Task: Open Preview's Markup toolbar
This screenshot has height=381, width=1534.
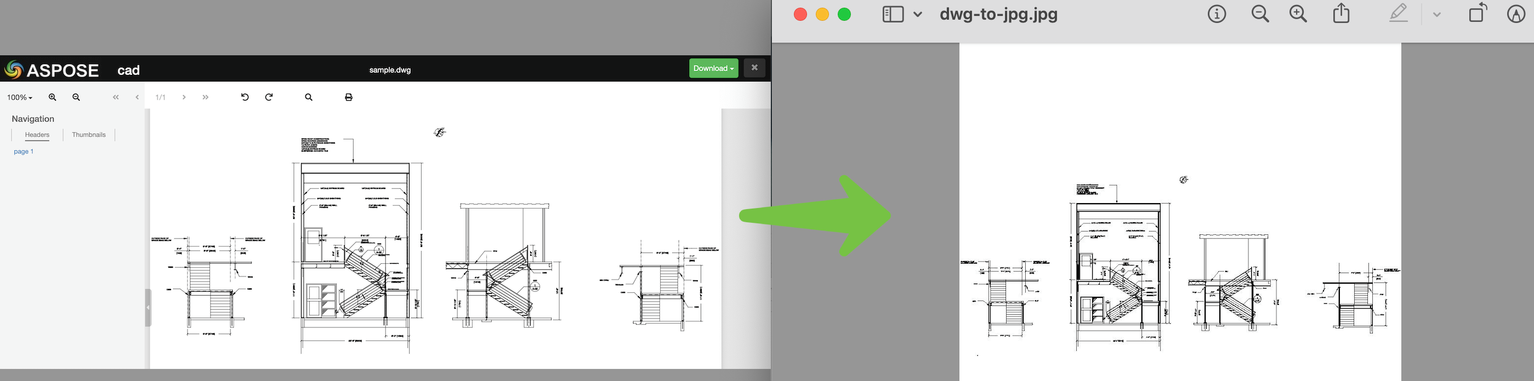Action: [x=1515, y=14]
